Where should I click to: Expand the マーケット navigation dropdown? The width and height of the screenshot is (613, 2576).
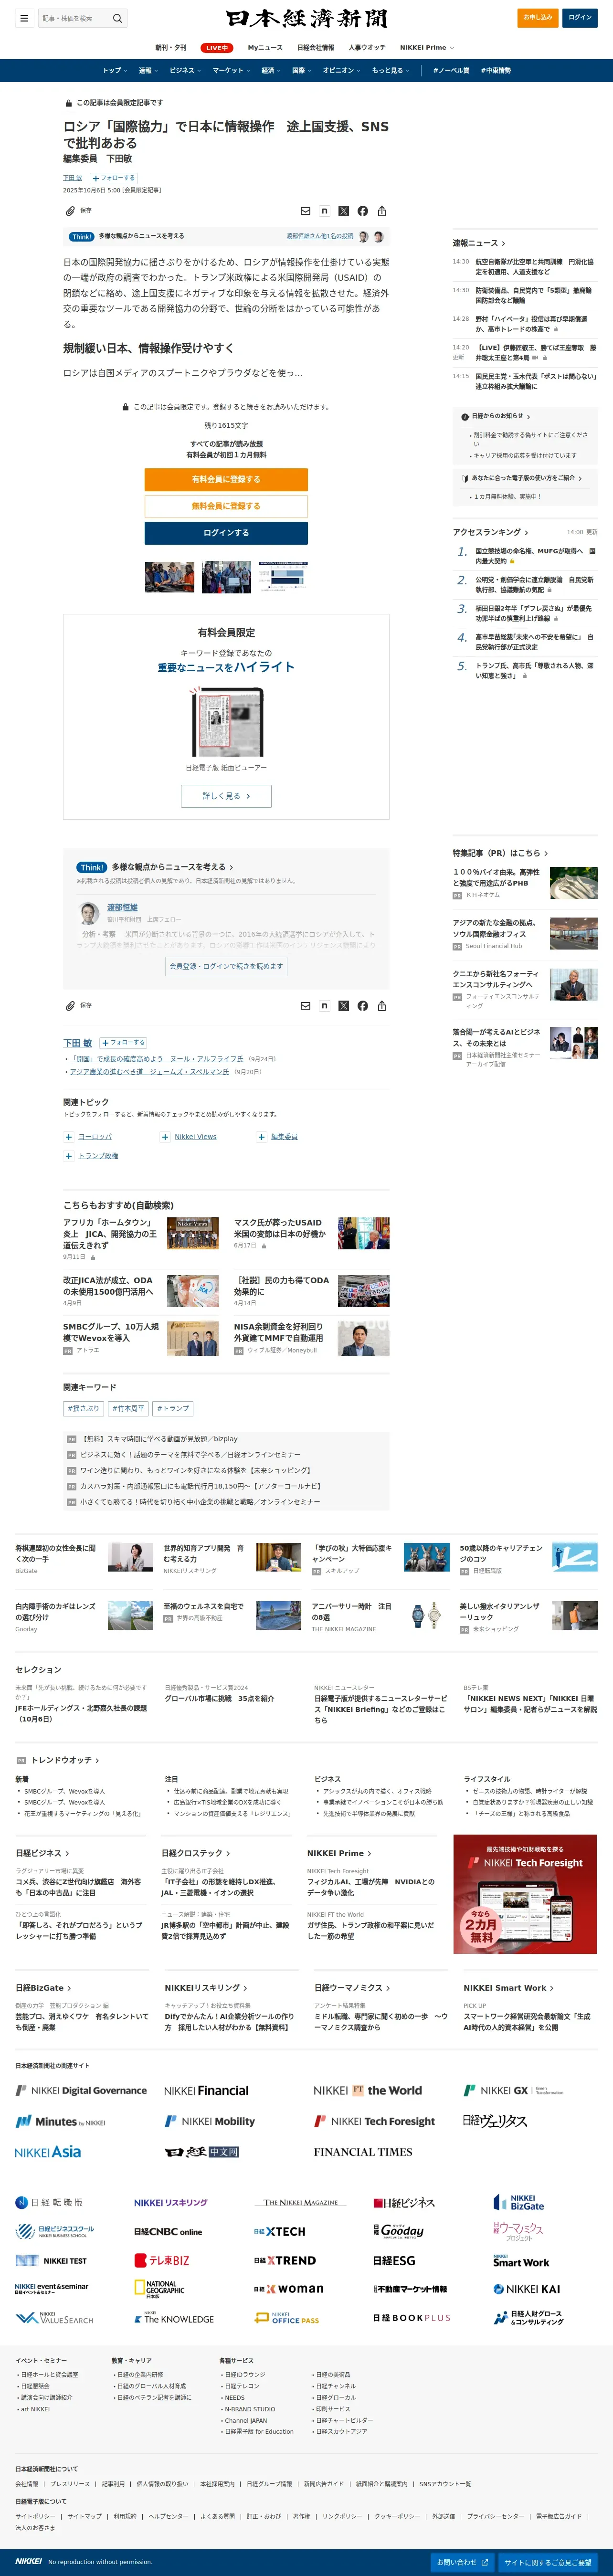(x=231, y=71)
